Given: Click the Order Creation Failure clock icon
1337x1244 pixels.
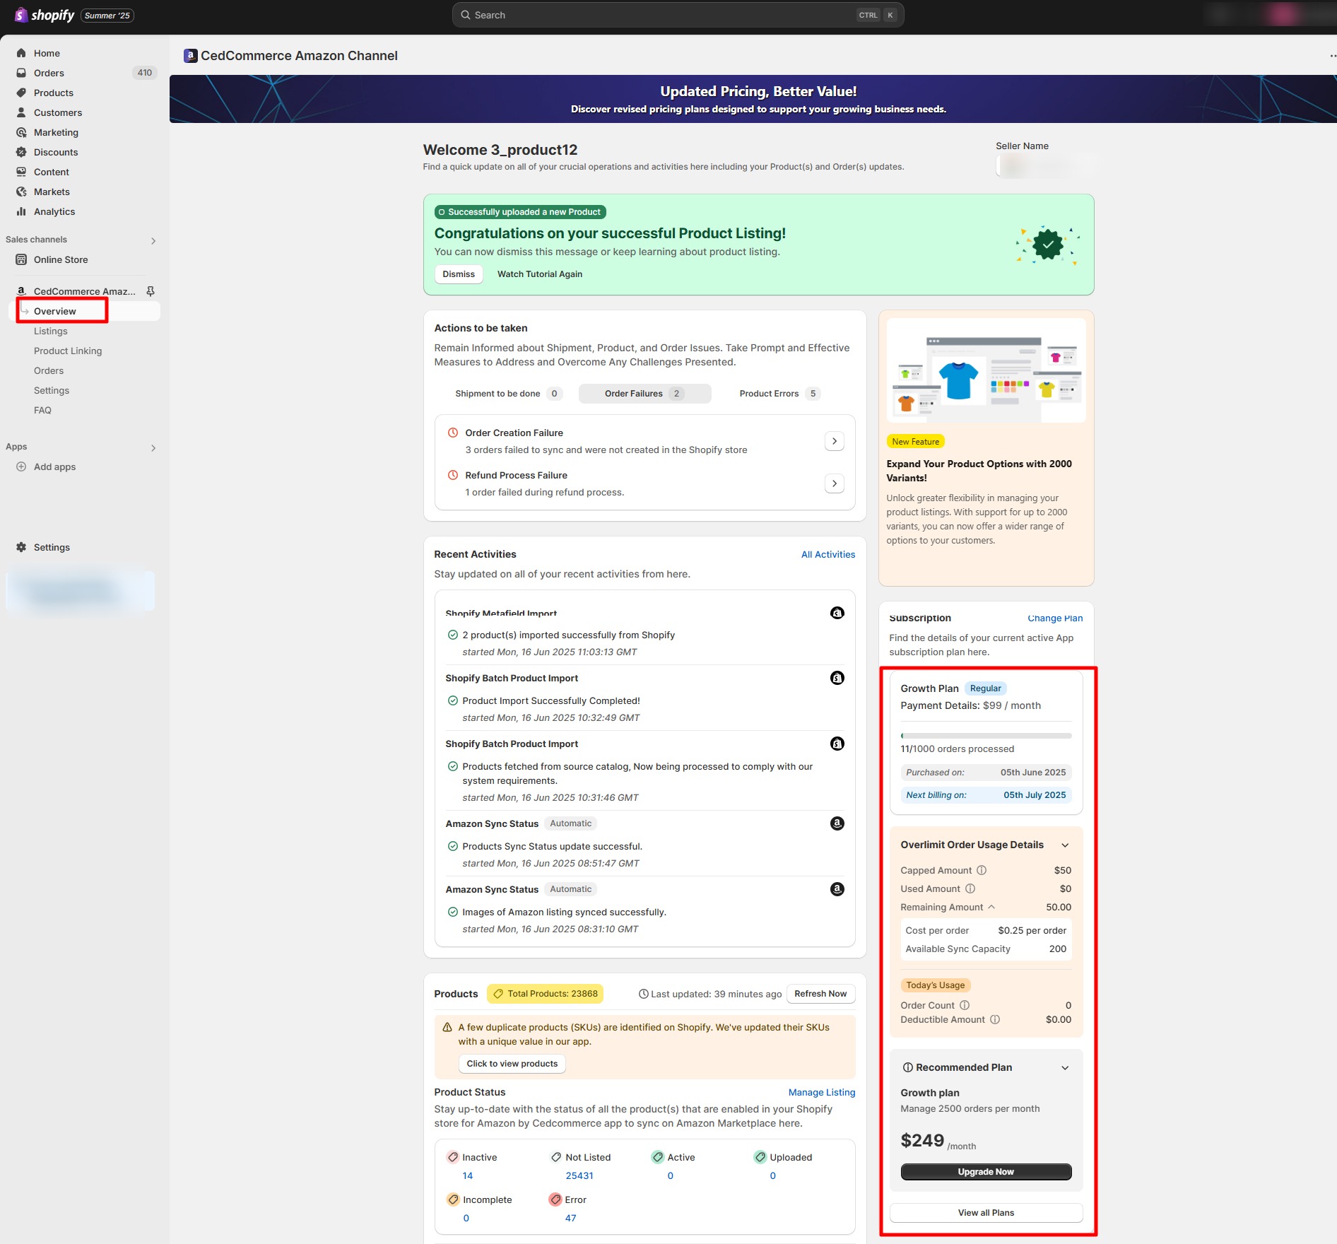Looking at the screenshot, I should 453,433.
